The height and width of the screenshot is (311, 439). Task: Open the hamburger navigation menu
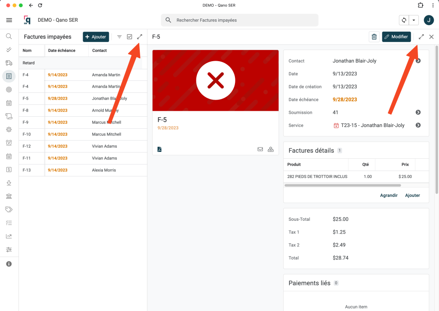point(9,20)
